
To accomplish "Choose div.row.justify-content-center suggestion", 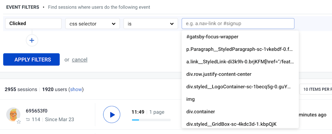I will coord(240,74).
